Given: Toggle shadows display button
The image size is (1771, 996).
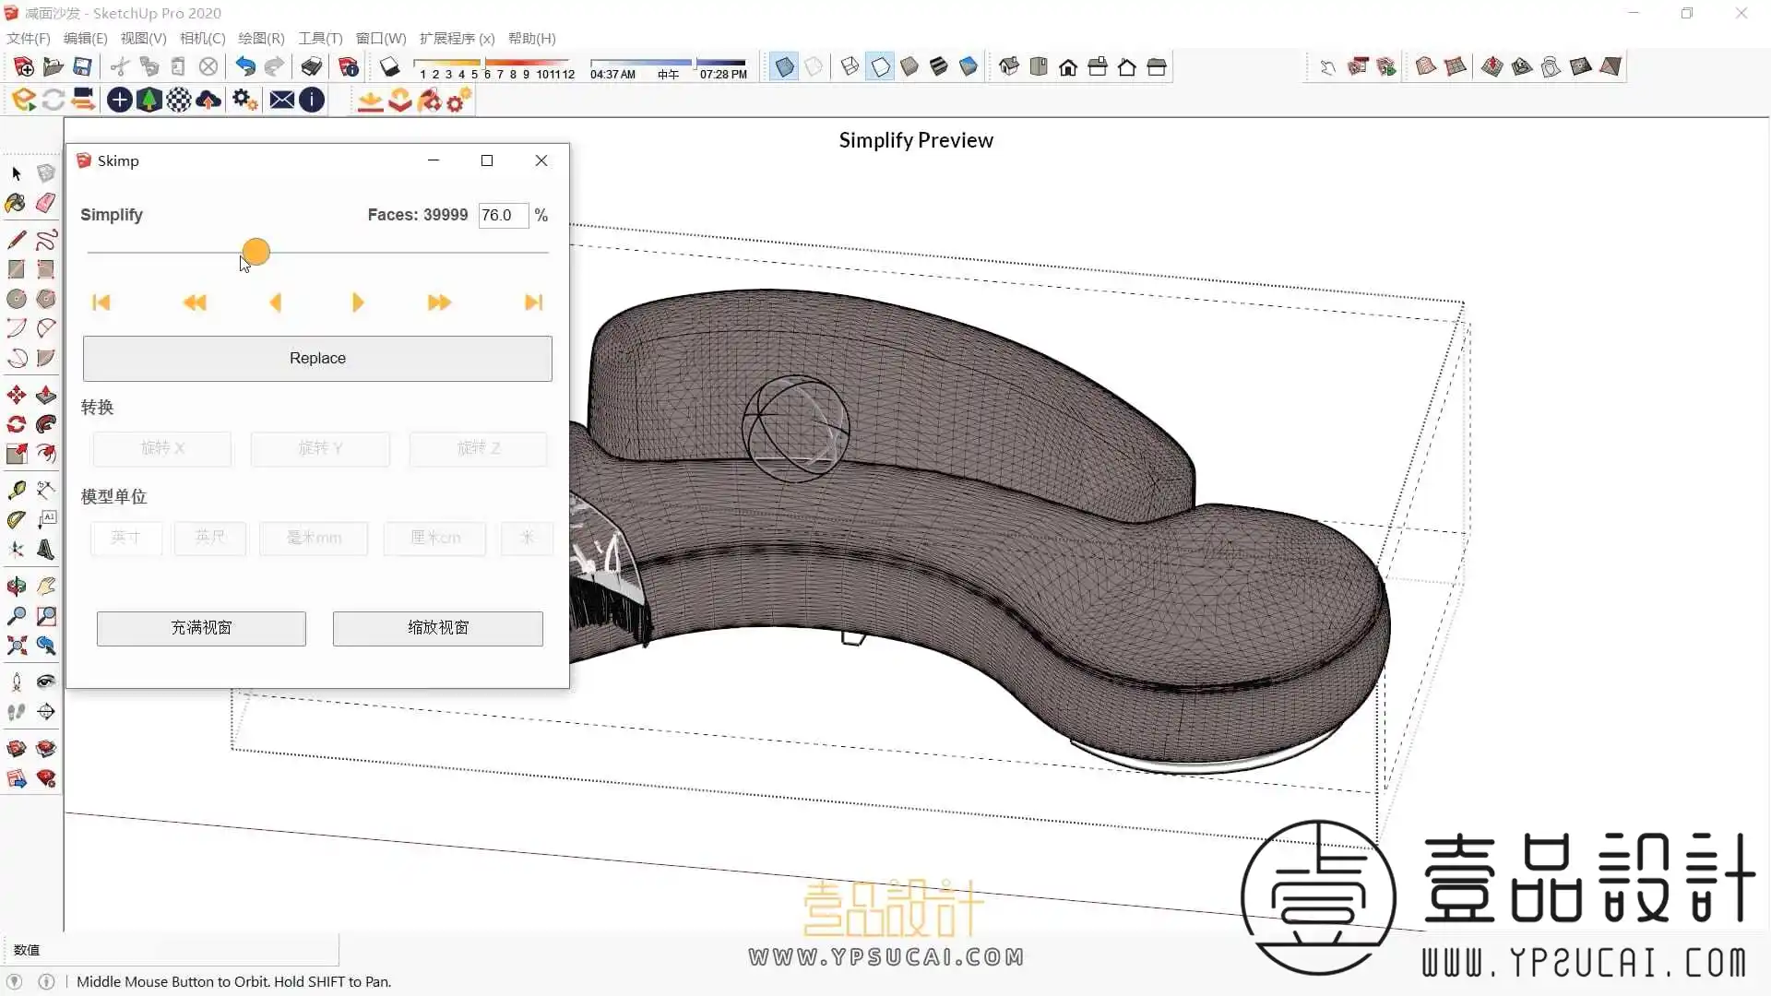Looking at the screenshot, I should pos(390,66).
